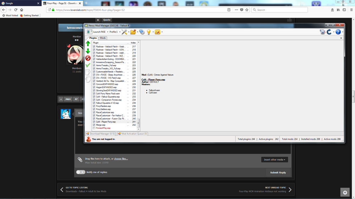Select the Plugins tab
The height and width of the screenshot is (199, 355).
93,38
